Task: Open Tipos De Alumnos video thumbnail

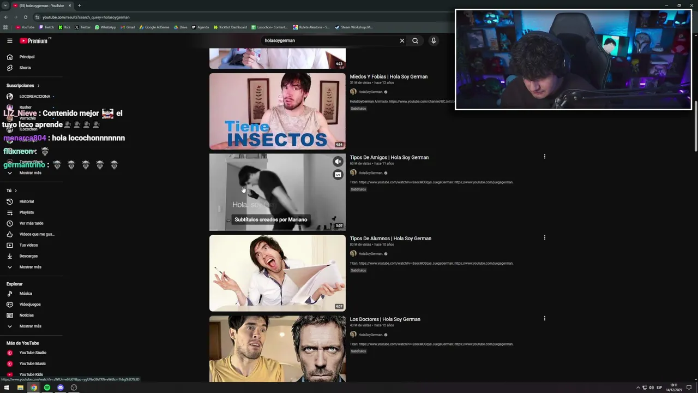Action: [x=278, y=273]
